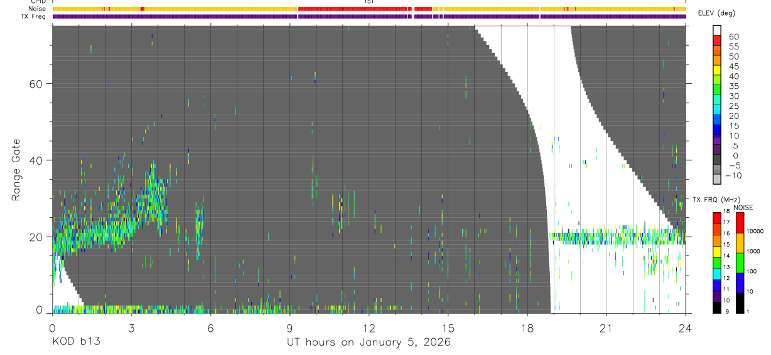Click the '12' tick label on time axis
771x355 pixels.
(x=369, y=327)
